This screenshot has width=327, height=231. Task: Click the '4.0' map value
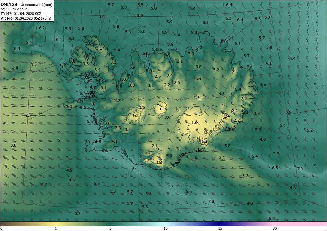click(92, 104)
